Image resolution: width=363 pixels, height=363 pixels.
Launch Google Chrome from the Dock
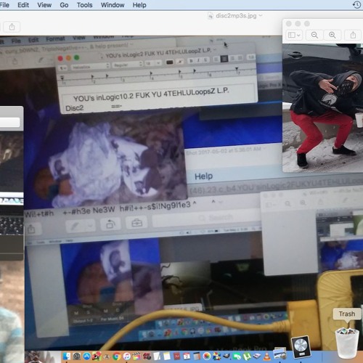pyautogui.click(x=117, y=356)
